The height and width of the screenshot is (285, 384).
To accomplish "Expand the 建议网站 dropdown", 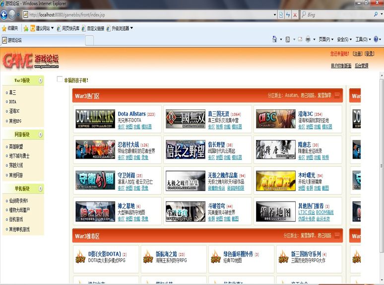I will click(53, 28).
